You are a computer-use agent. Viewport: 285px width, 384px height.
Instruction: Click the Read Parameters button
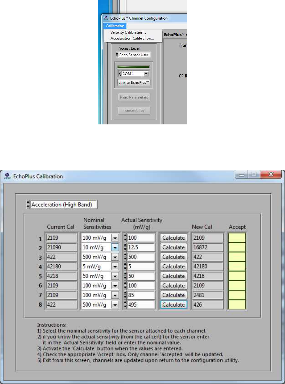pos(134,97)
